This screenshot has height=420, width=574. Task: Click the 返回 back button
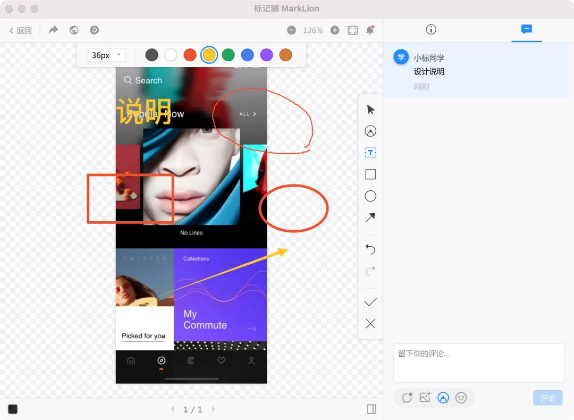point(21,31)
